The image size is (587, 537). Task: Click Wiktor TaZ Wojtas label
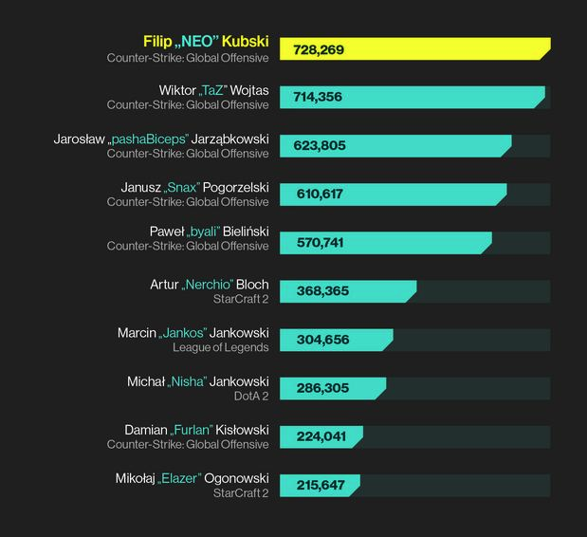coord(213,91)
